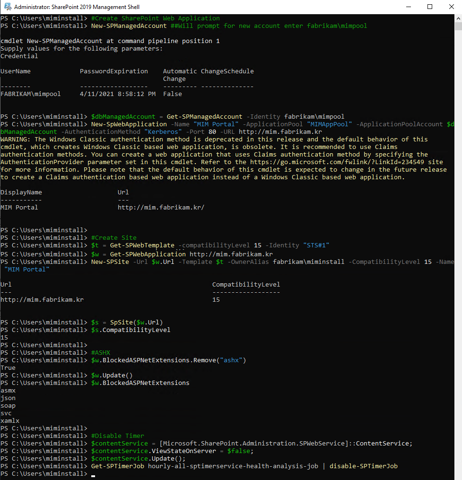The image size is (462, 480).
Task: Click the '$dbManagedAccount' variable in Get-SPManagedAccount line
Action: tap(123, 117)
